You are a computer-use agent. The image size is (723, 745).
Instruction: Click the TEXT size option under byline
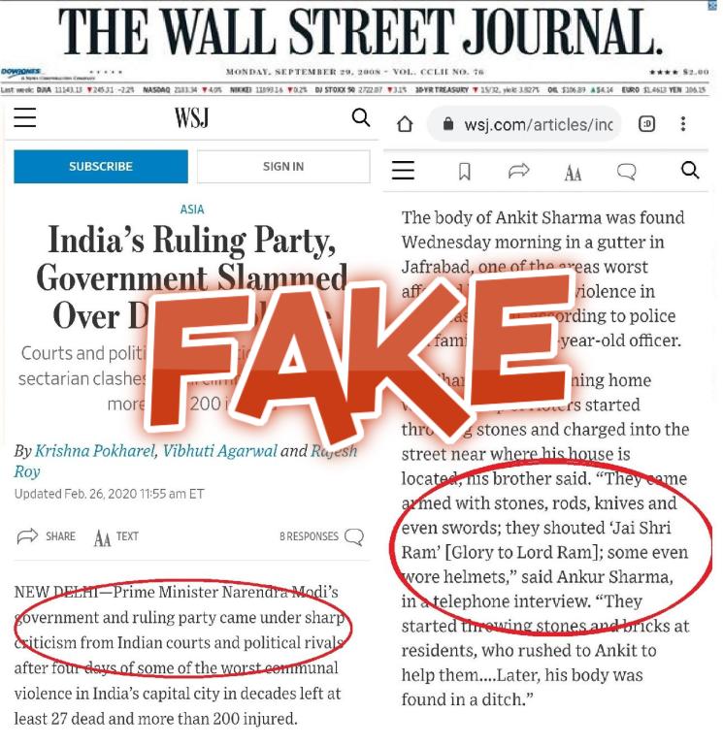click(x=116, y=537)
